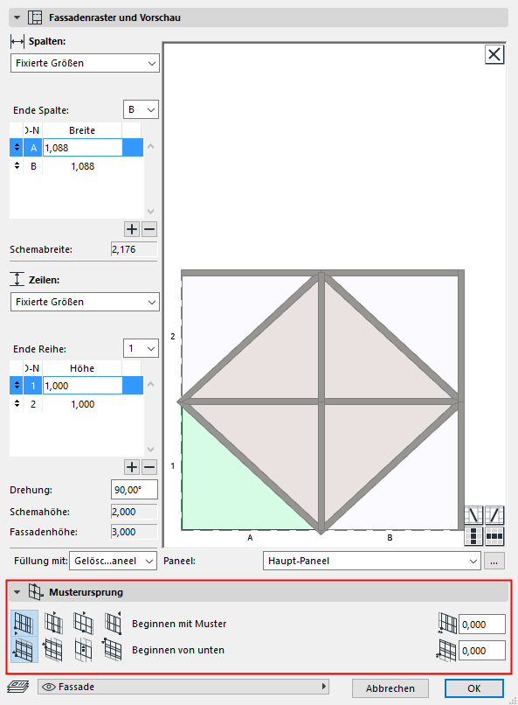Select third icon in Beginnen mit Muster row
The width and height of the screenshot is (518, 705).
(x=83, y=623)
